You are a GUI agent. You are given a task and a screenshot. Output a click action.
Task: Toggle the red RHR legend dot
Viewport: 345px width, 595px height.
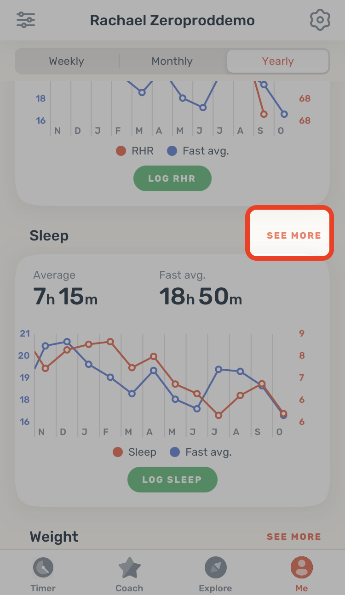(x=121, y=151)
